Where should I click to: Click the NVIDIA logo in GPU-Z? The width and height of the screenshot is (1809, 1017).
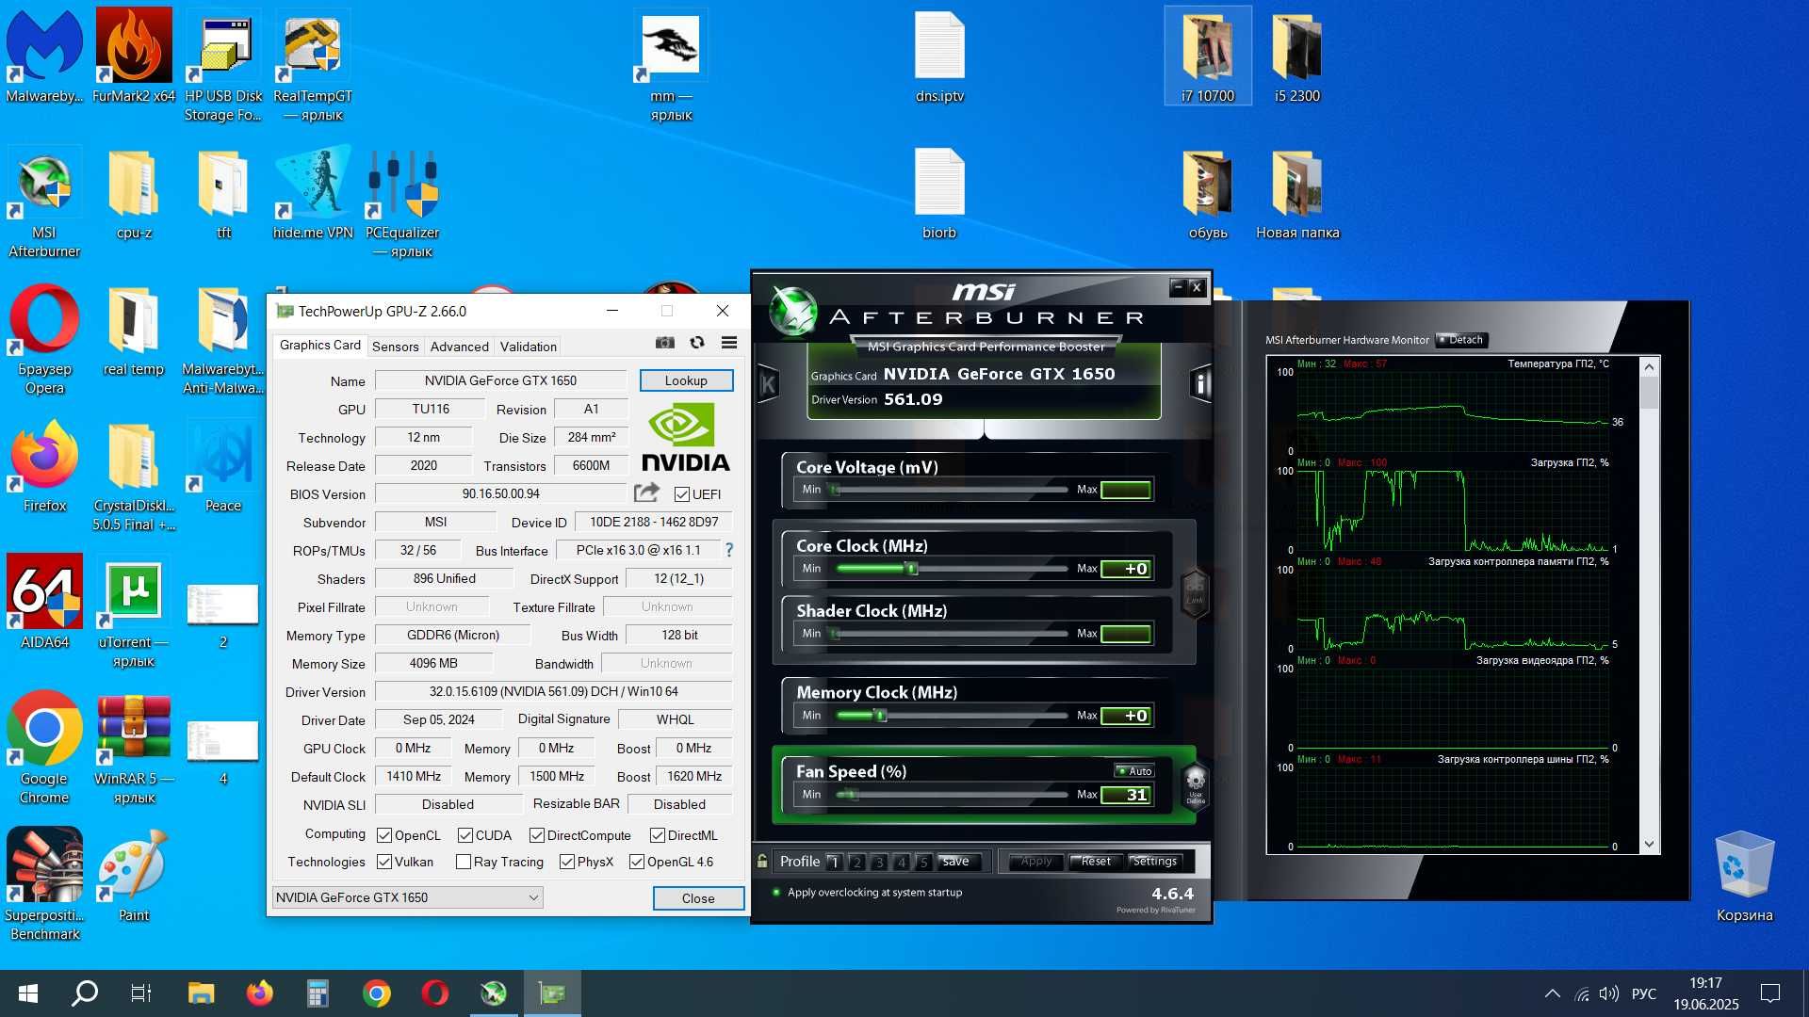(686, 437)
